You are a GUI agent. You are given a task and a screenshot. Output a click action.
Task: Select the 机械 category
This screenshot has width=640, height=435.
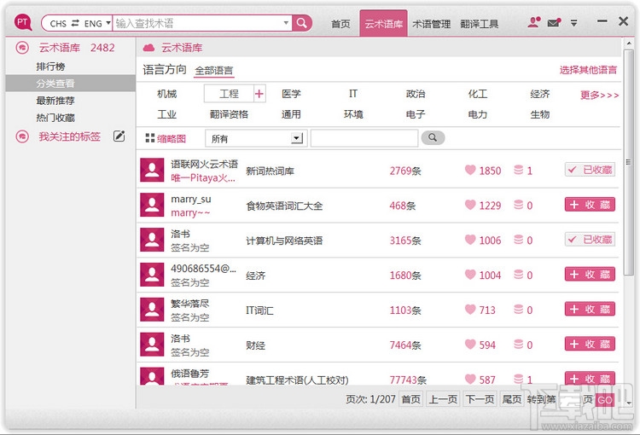167,94
